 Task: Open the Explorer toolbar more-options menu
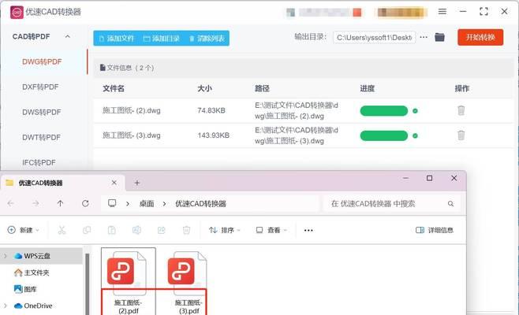coord(308,231)
